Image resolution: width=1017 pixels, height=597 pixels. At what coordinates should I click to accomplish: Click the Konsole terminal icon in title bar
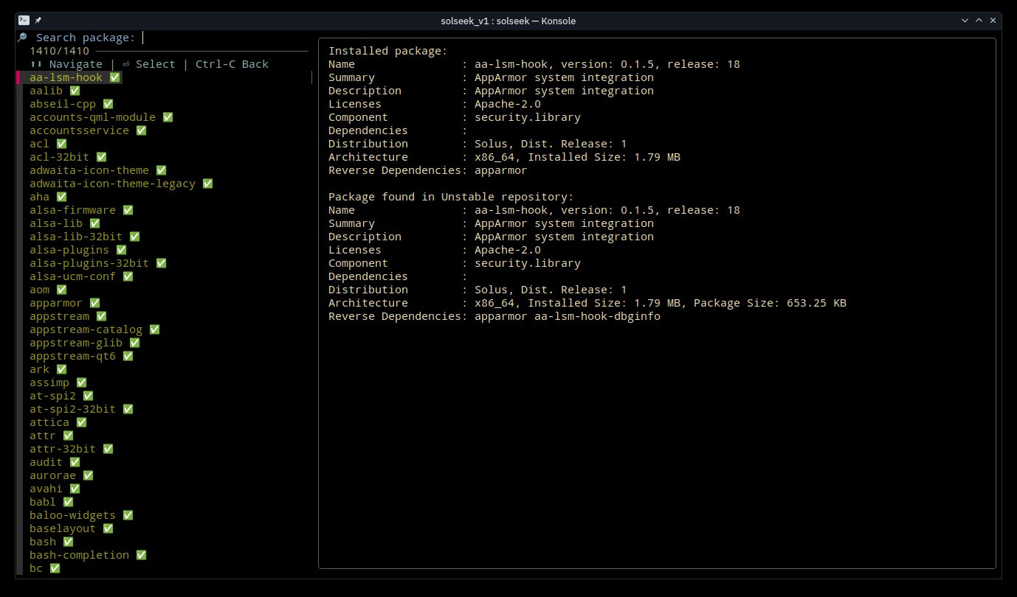click(24, 21)
